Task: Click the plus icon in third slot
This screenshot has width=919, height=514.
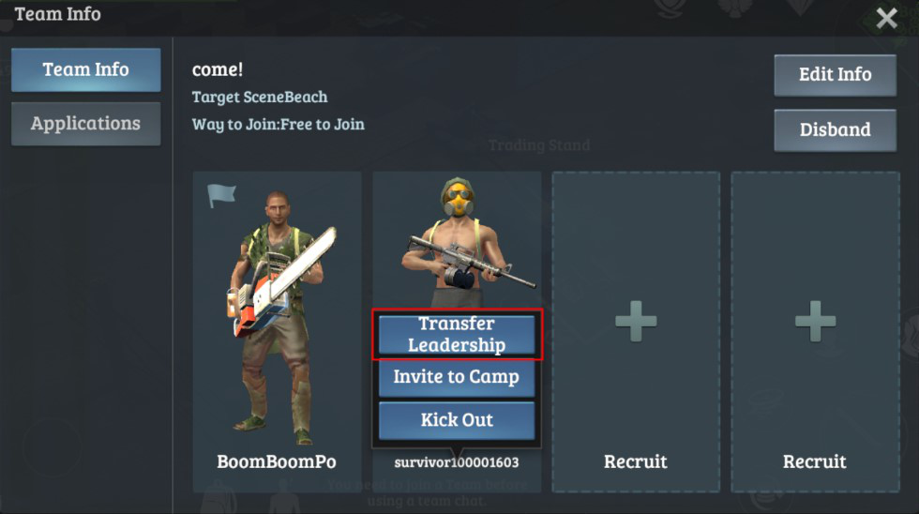Action: tap(636, 321)
